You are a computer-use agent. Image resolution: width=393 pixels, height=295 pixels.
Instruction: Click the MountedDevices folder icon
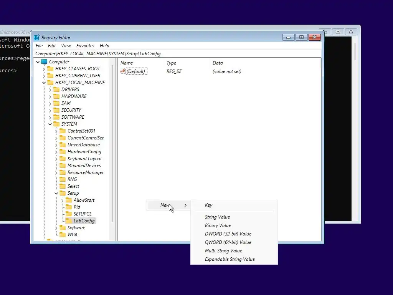63,166
